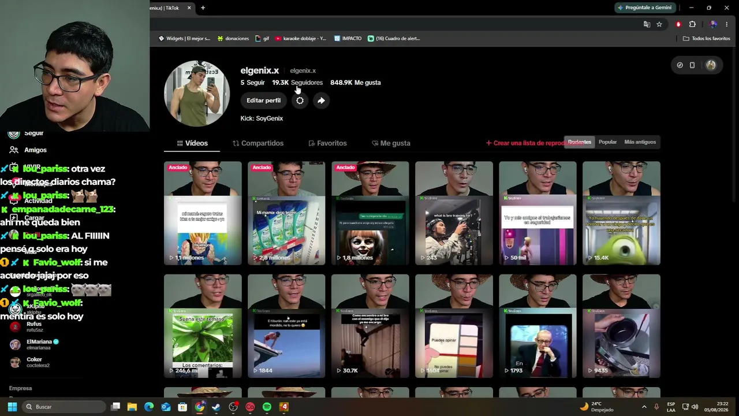
Task: Open the IMPACTO bookmark
Action: tap(348, 39)
